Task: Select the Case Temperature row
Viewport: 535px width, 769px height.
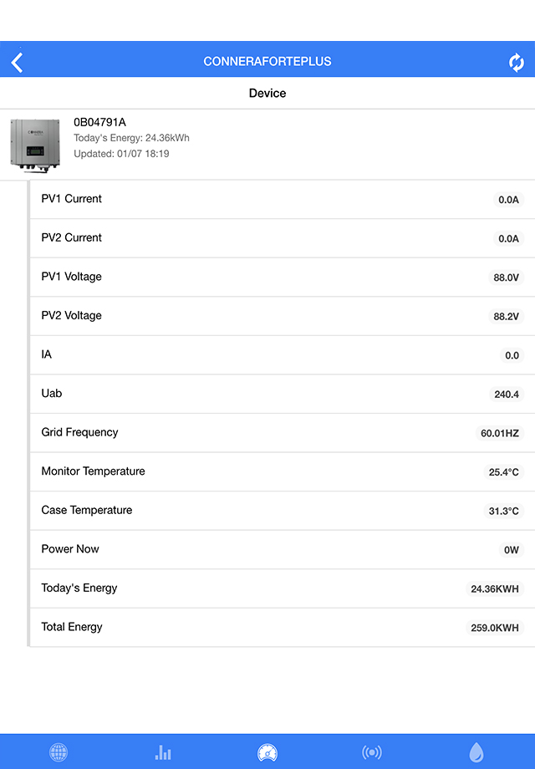Action: tap(281, 511)
